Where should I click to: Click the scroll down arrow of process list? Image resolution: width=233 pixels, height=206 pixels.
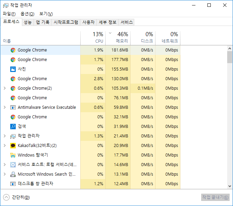(230, 186)
